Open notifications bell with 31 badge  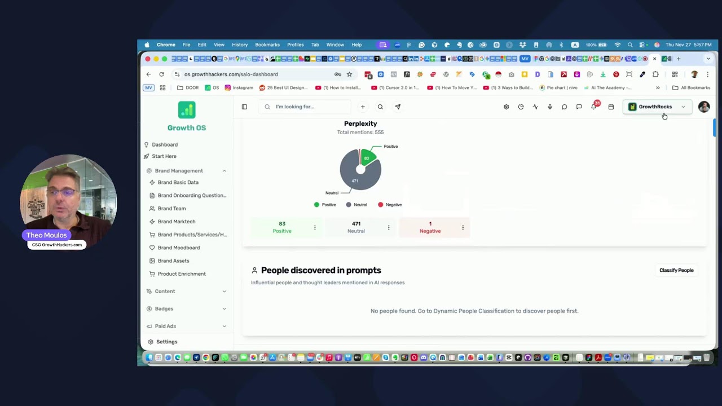click(x=594, y=106)
